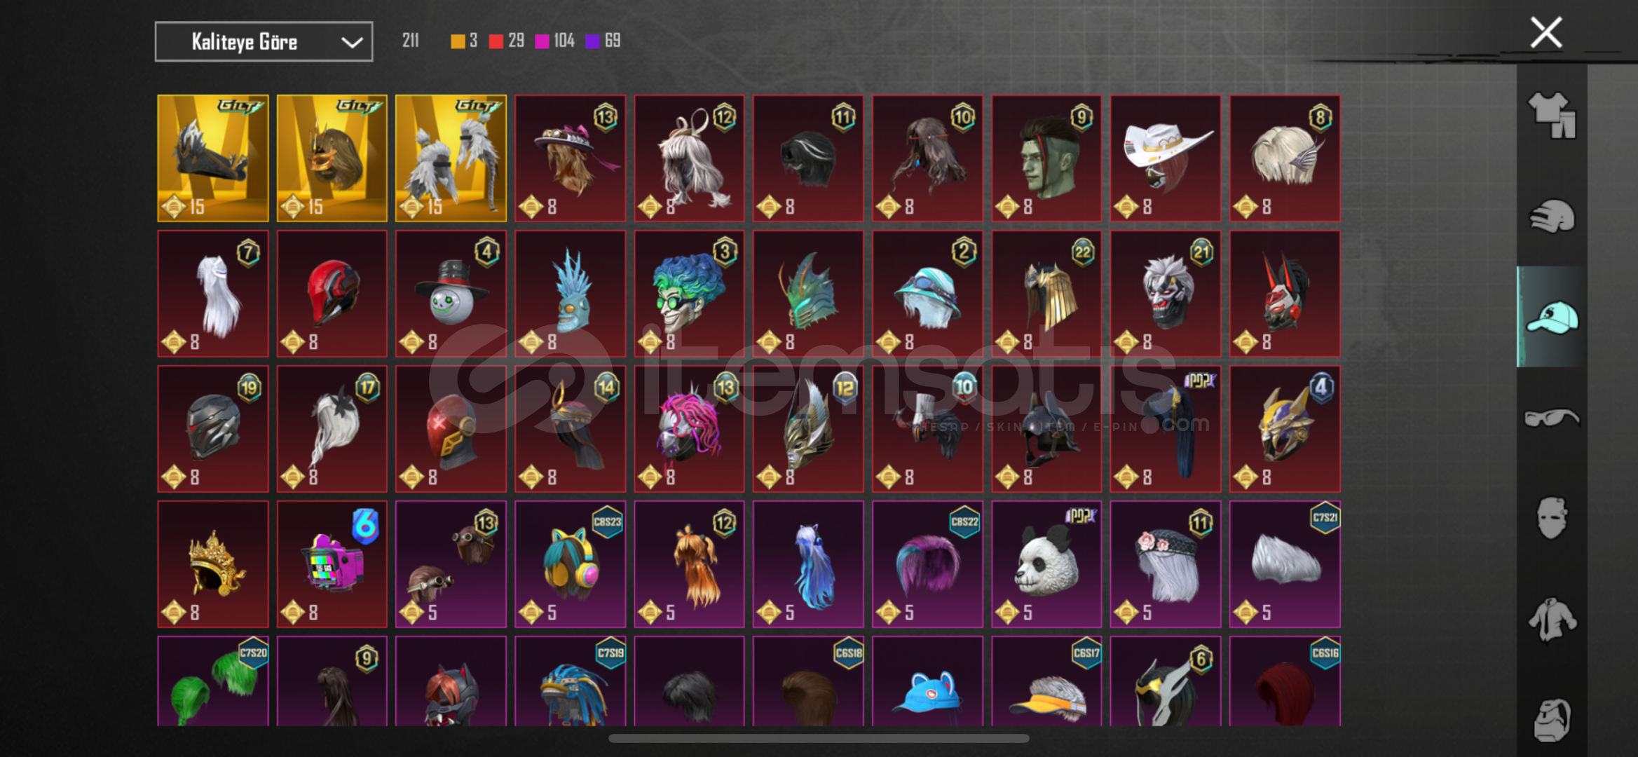Viewport: 1638px width, 757px height.
Task: Open the glasses category icon
Action: tap(1552, 418)
